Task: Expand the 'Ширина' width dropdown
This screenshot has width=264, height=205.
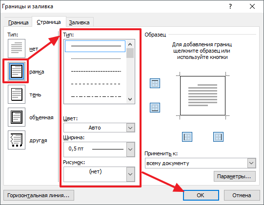Action: [99, 149]
